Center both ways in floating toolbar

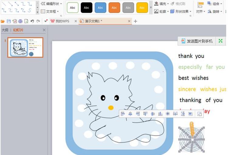168,114
